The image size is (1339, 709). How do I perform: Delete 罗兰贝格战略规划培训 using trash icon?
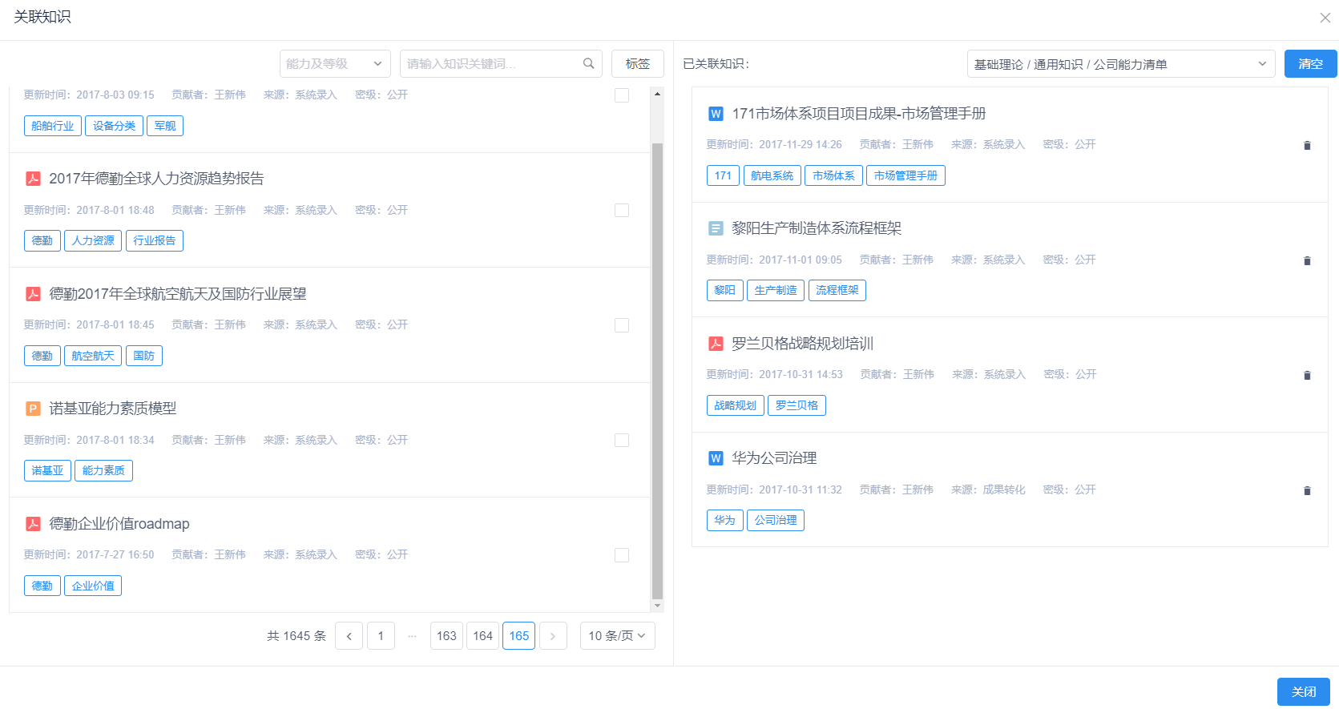tap(1307, 375)
